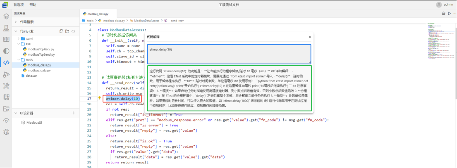Open the 帮助 menu

pos(33,5)
